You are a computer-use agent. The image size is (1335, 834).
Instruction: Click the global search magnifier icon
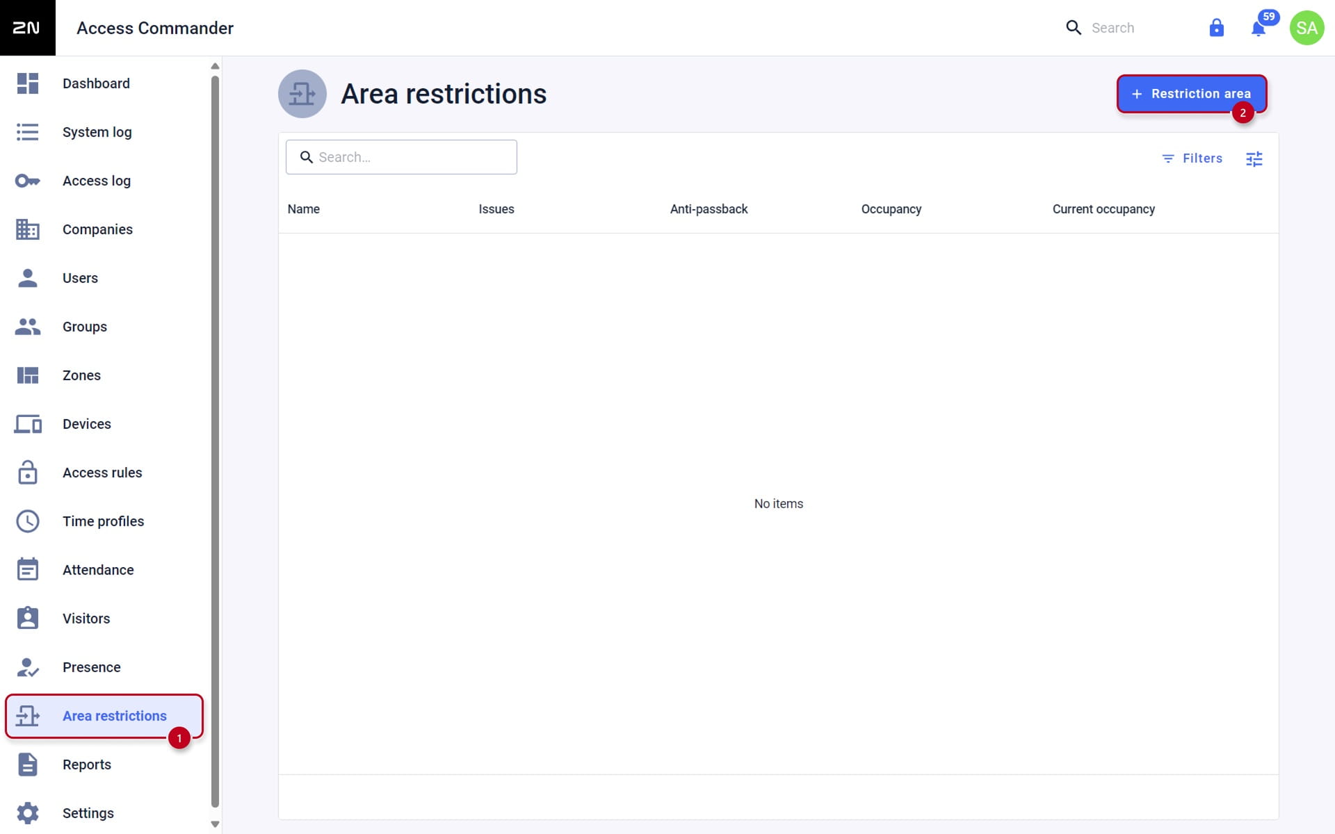(x=1074, y=28)
